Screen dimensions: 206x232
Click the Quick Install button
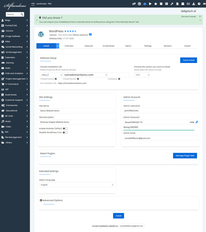[188, 60]
